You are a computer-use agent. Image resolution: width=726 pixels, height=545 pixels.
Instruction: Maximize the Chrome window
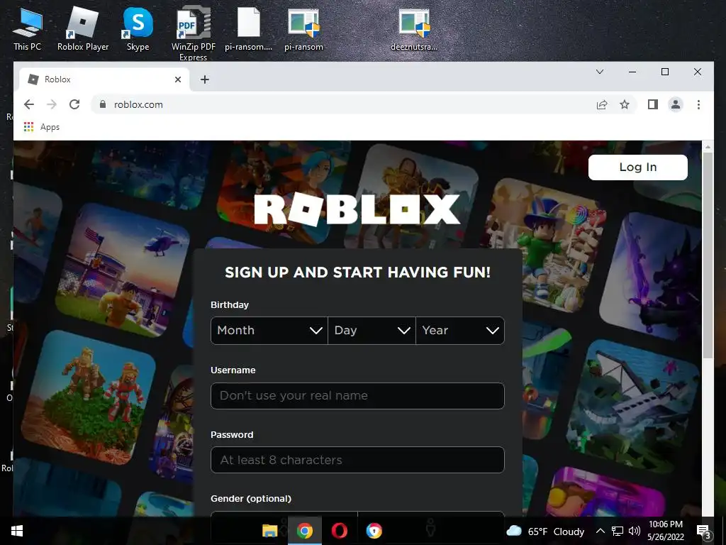pyautogui.click(x=665, y=72)
